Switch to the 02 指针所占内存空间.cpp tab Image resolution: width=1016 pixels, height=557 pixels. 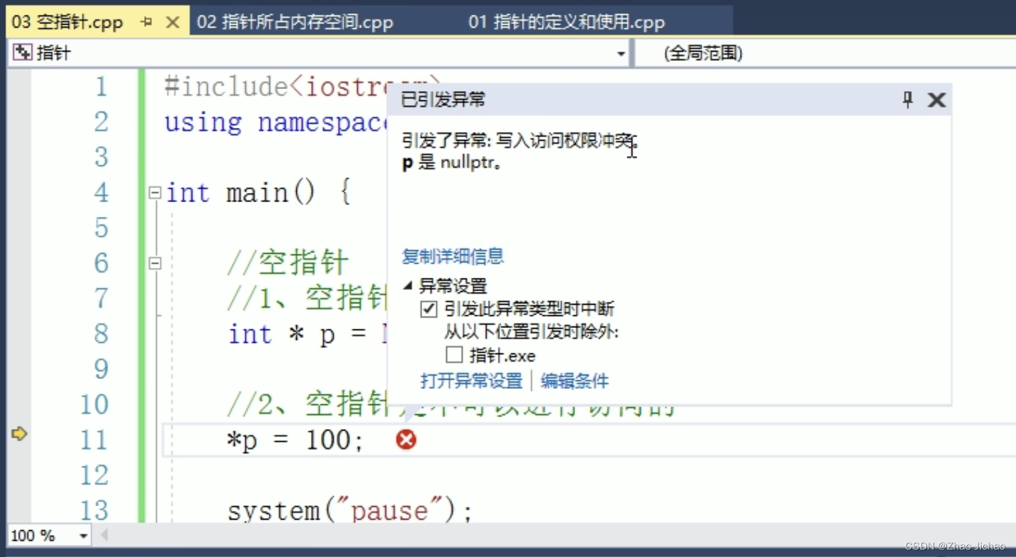[295, 22]
